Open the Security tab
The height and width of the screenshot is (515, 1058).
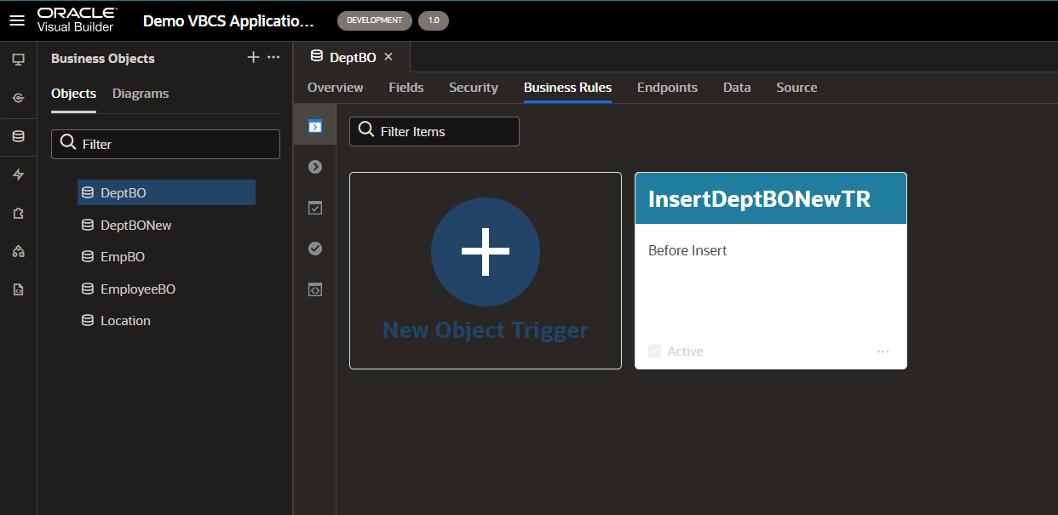pos(474,88)
